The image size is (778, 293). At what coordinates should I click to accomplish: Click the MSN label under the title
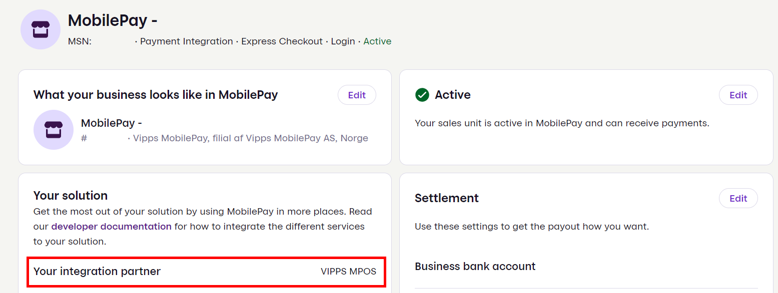tap(80, 41)
